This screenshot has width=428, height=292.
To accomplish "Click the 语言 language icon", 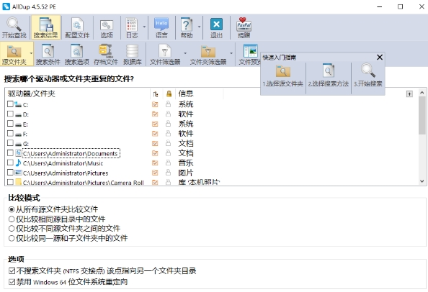I will [161, 27].
